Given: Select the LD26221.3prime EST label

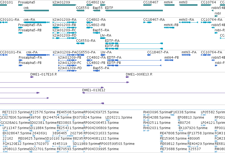Looking at the screenshot, I should point(119,118).
